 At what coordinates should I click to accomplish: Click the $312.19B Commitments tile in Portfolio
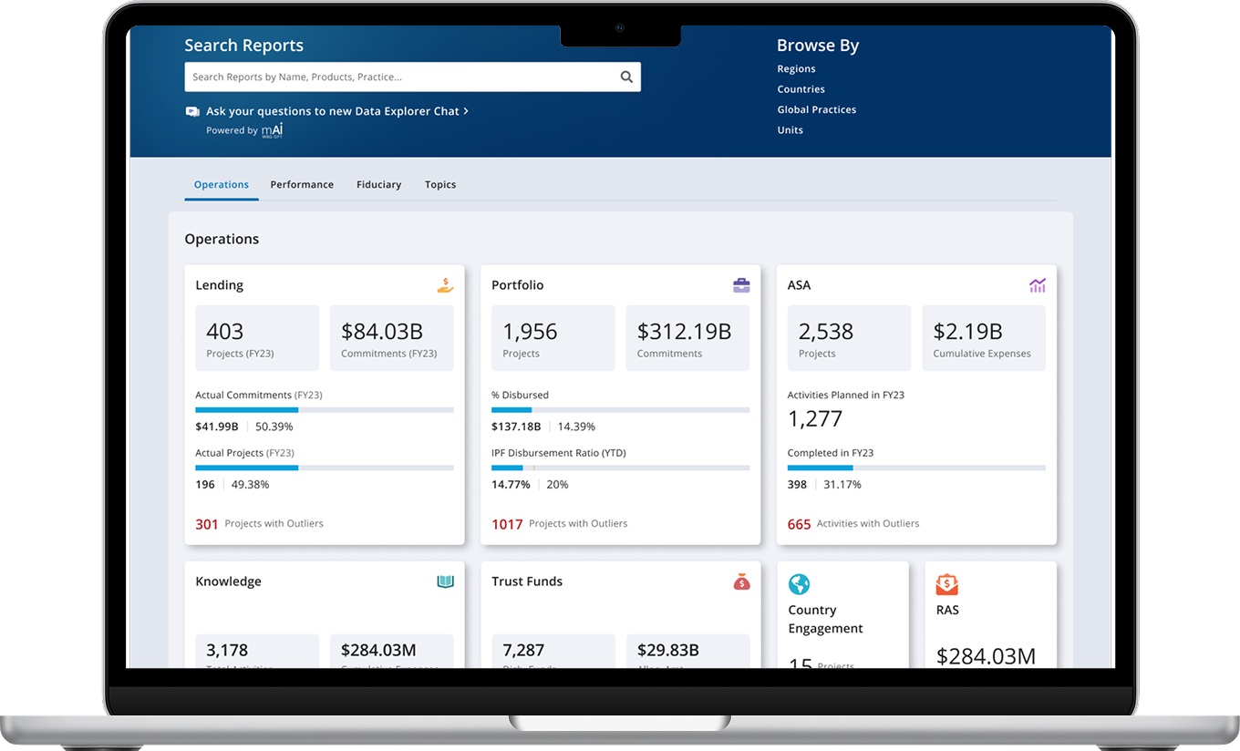click(x=687, y=338)
